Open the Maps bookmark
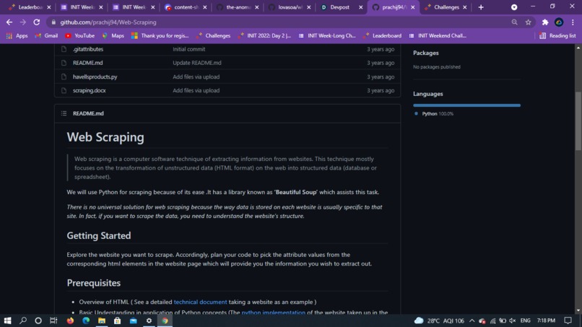 coord(113,35)
